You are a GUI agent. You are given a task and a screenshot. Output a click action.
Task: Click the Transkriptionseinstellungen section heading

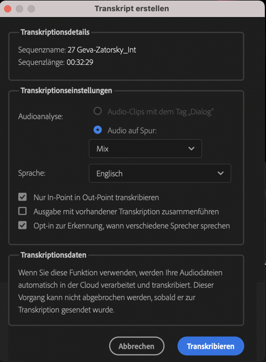click(66, 90)
